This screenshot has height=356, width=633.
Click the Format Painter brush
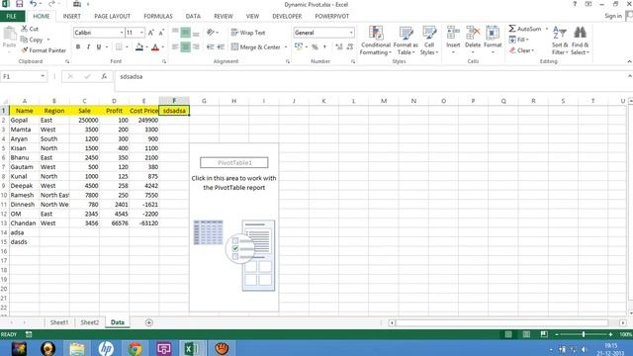point(24,50)
